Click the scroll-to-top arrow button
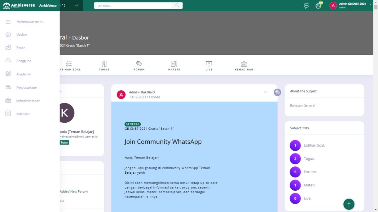This screenshot has height=212, width=378. [x=349, y=204]
